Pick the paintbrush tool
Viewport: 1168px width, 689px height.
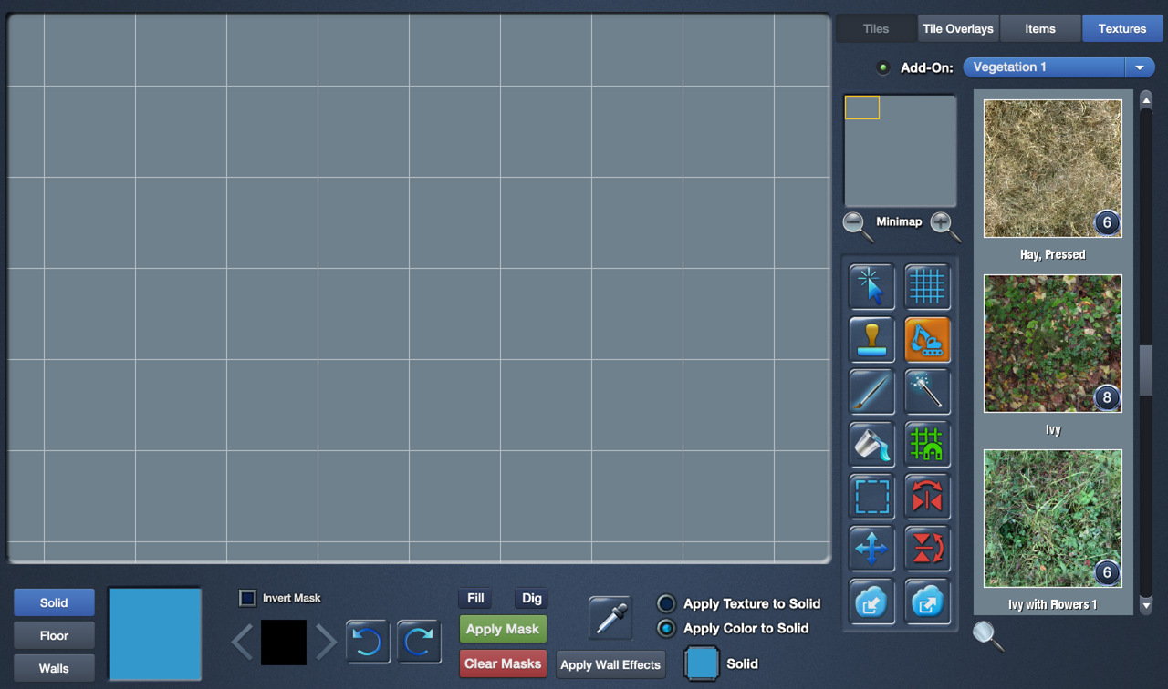(871, 392)
